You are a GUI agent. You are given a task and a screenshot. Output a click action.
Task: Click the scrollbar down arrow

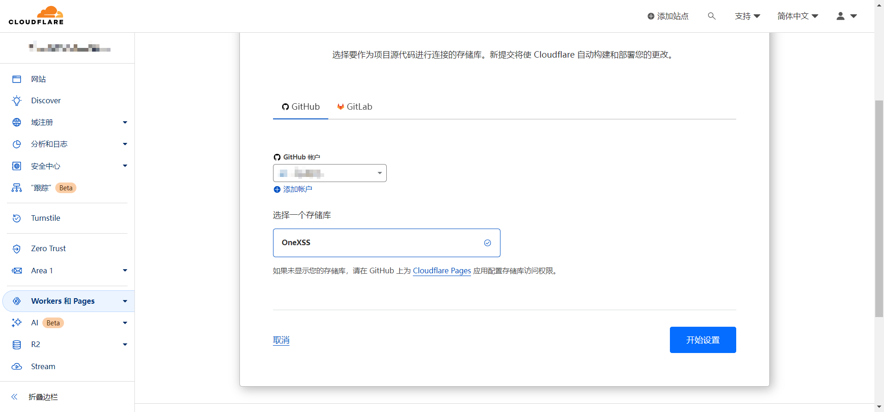(879, 407)
